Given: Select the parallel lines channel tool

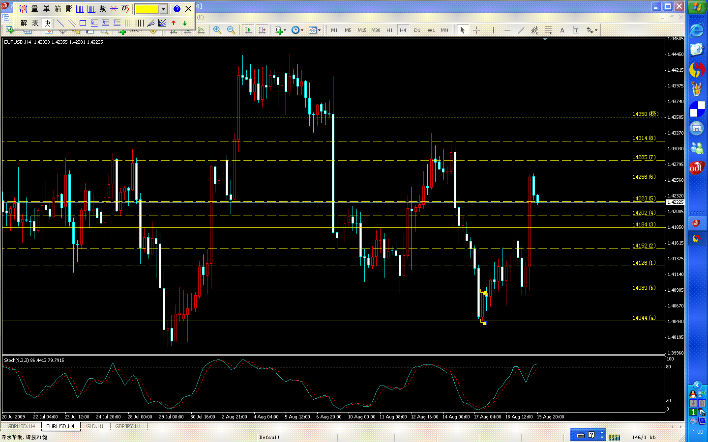Looking at the screenshot, I should [72, 23].
